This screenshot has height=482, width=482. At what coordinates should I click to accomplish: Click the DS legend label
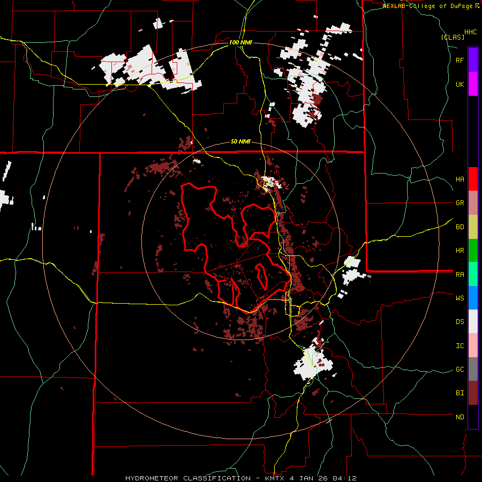[460, 322]
